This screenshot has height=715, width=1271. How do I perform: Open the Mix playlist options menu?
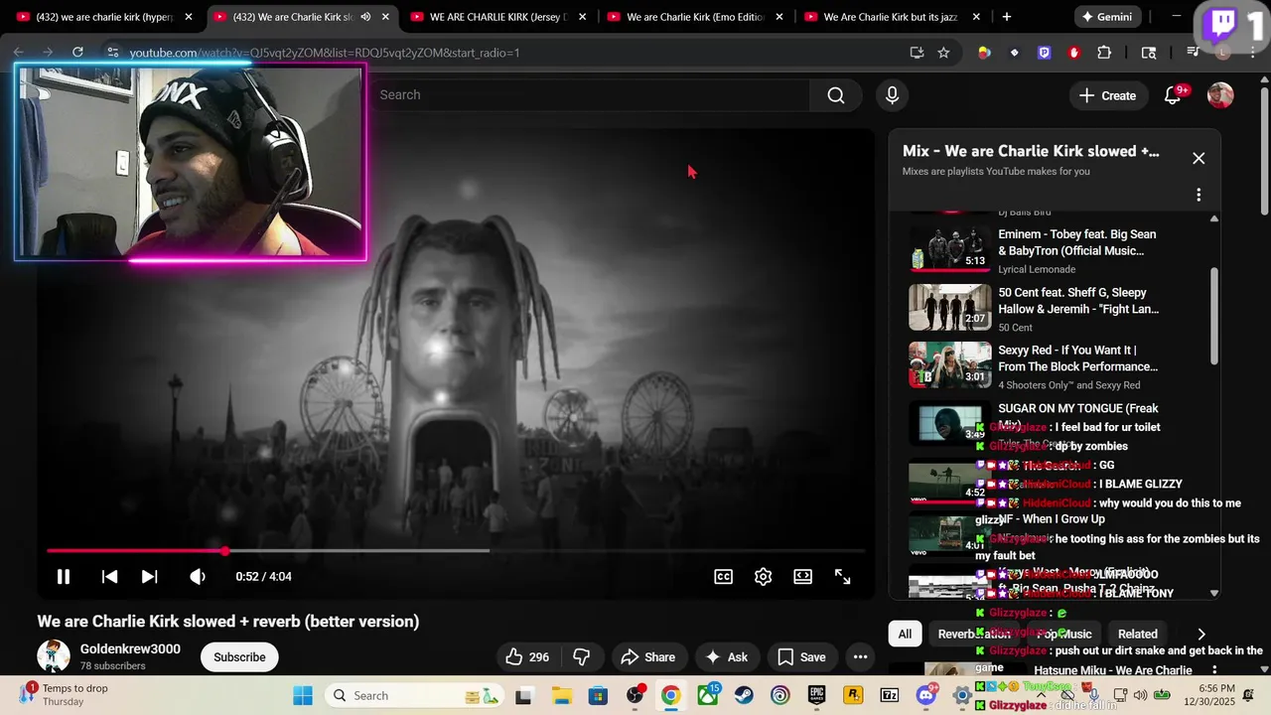coord(1199,195)
